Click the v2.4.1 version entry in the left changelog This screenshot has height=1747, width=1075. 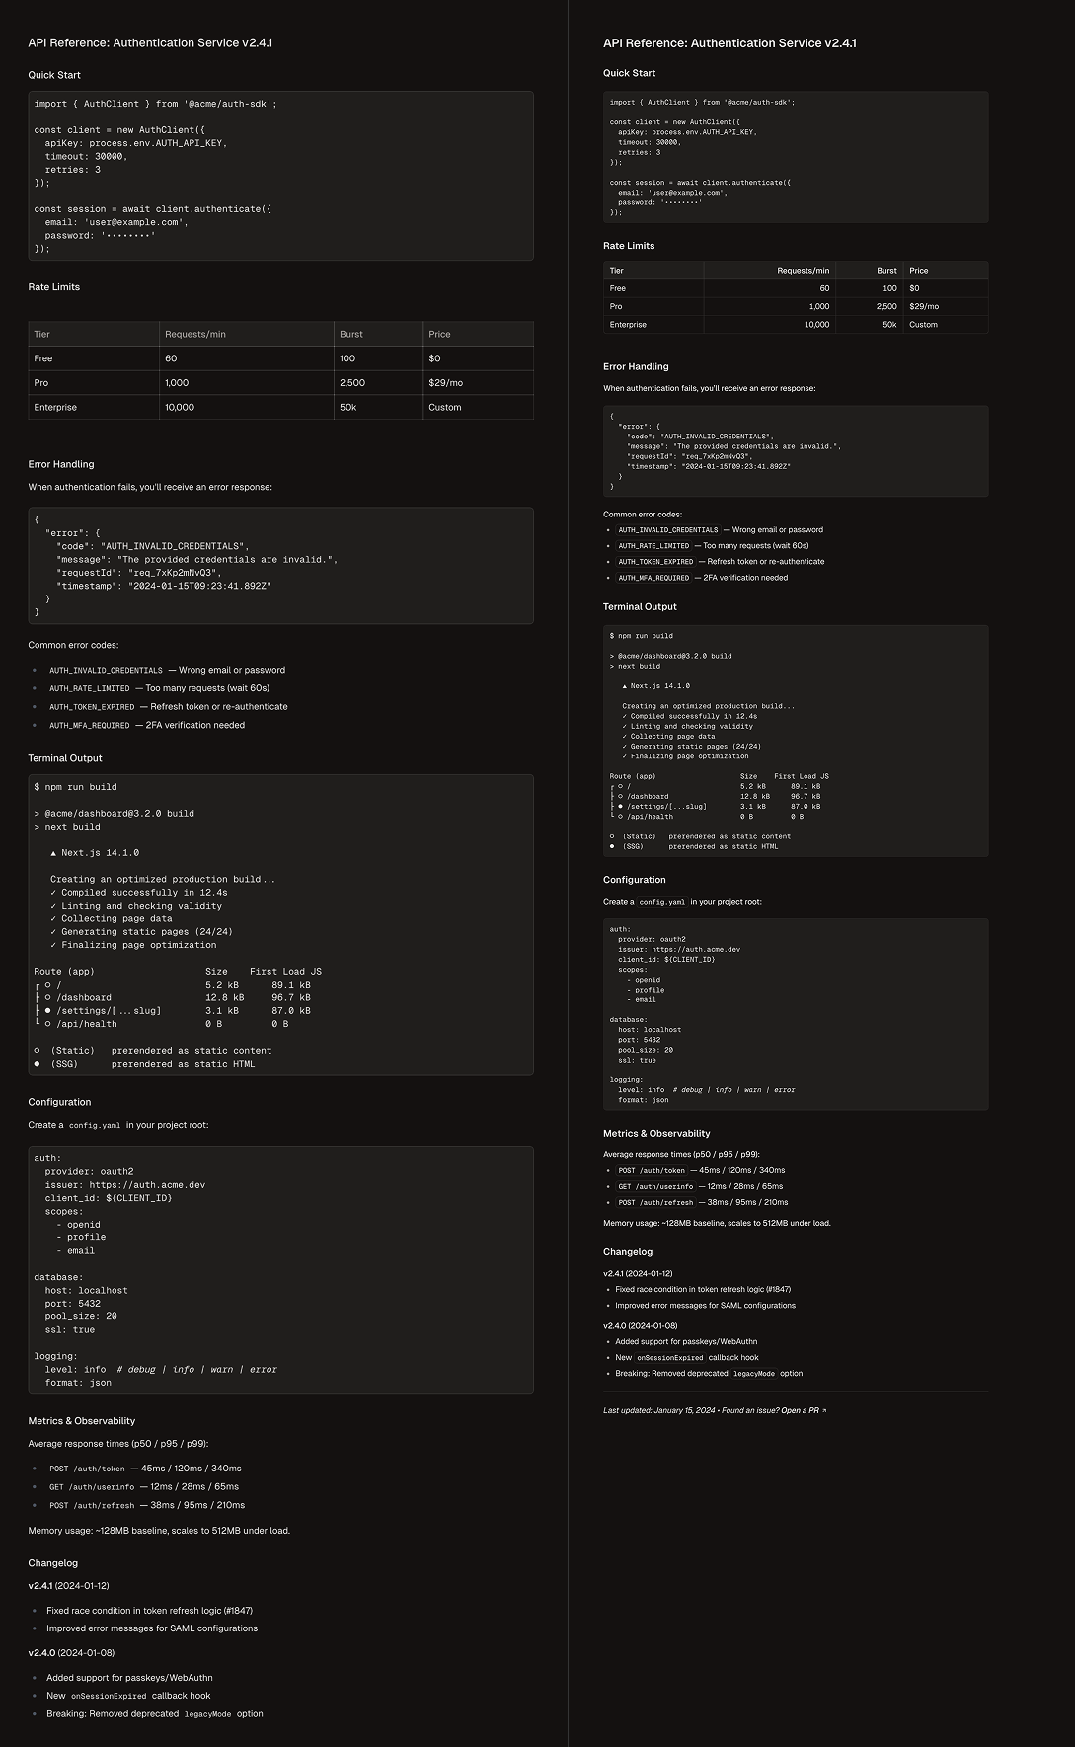click(x=41, y=1585)
